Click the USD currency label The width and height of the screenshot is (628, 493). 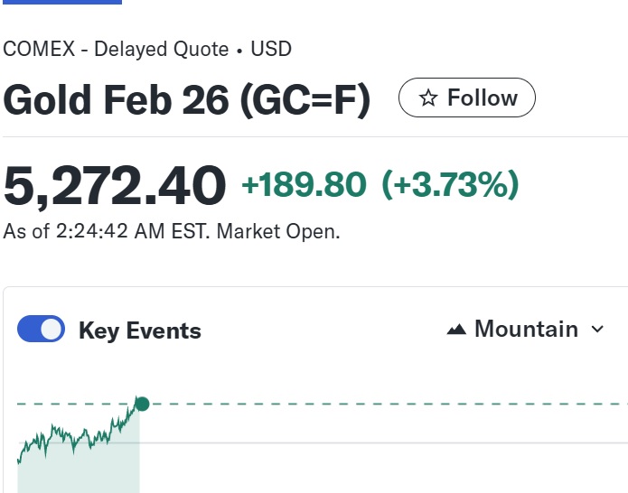(x=271, y=49)
